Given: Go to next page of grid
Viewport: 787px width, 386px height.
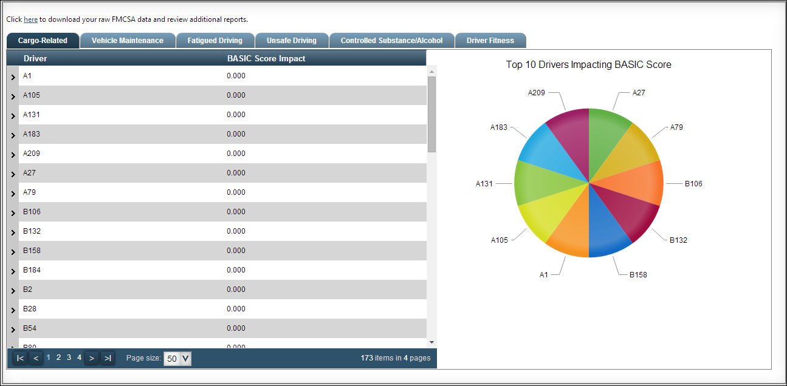Looking at the screenshot, I should [x=92, y=358].
